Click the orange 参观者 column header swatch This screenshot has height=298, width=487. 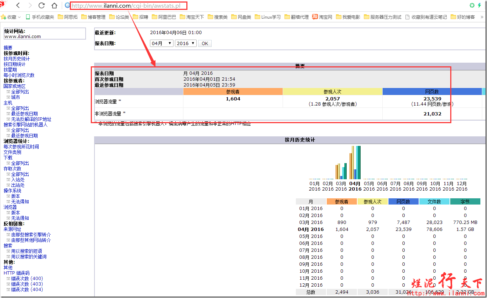(233, 92)
